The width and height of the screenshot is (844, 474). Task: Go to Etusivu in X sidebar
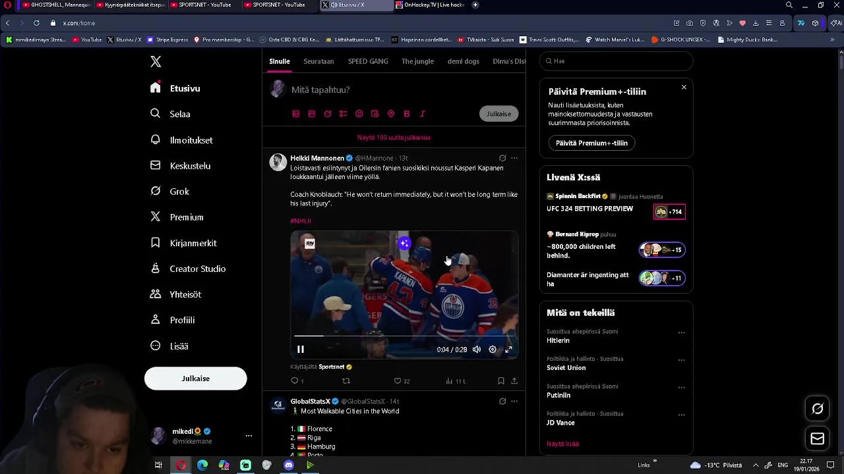[x=175, y=88]
